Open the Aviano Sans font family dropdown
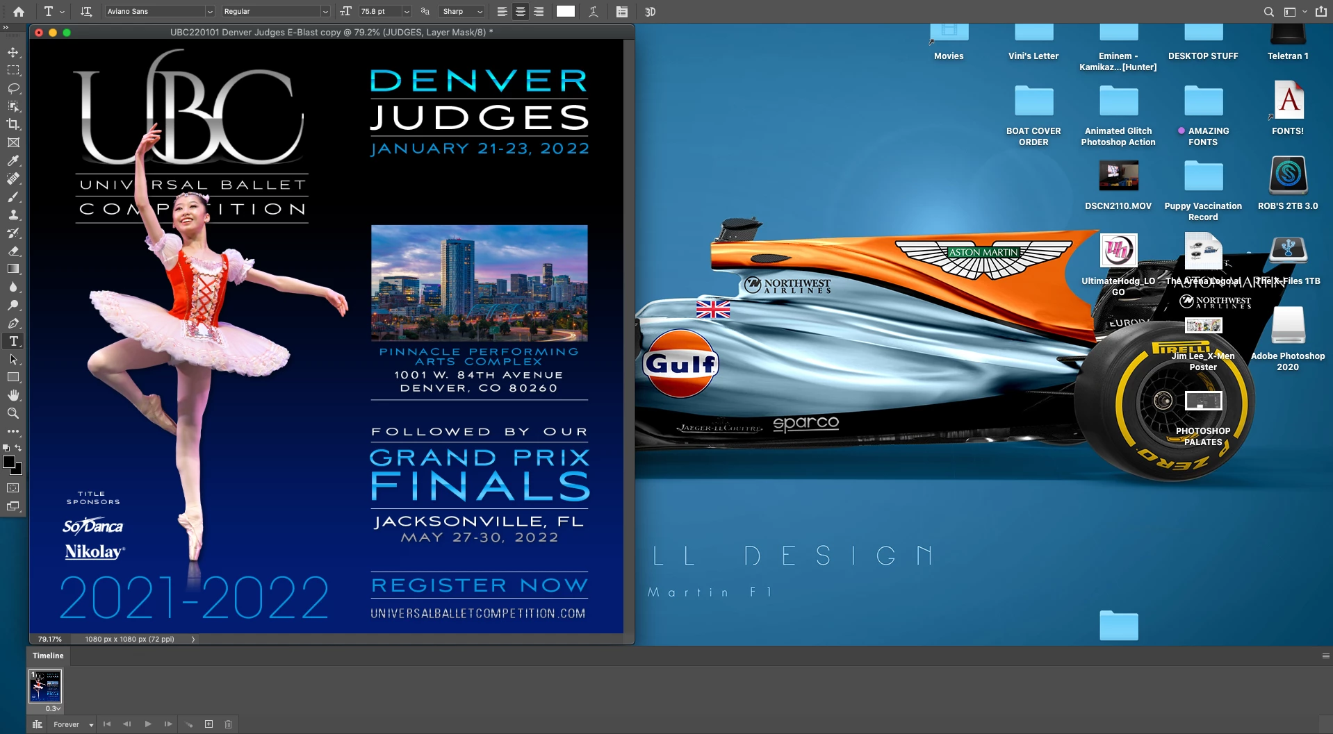 (209, 12)
